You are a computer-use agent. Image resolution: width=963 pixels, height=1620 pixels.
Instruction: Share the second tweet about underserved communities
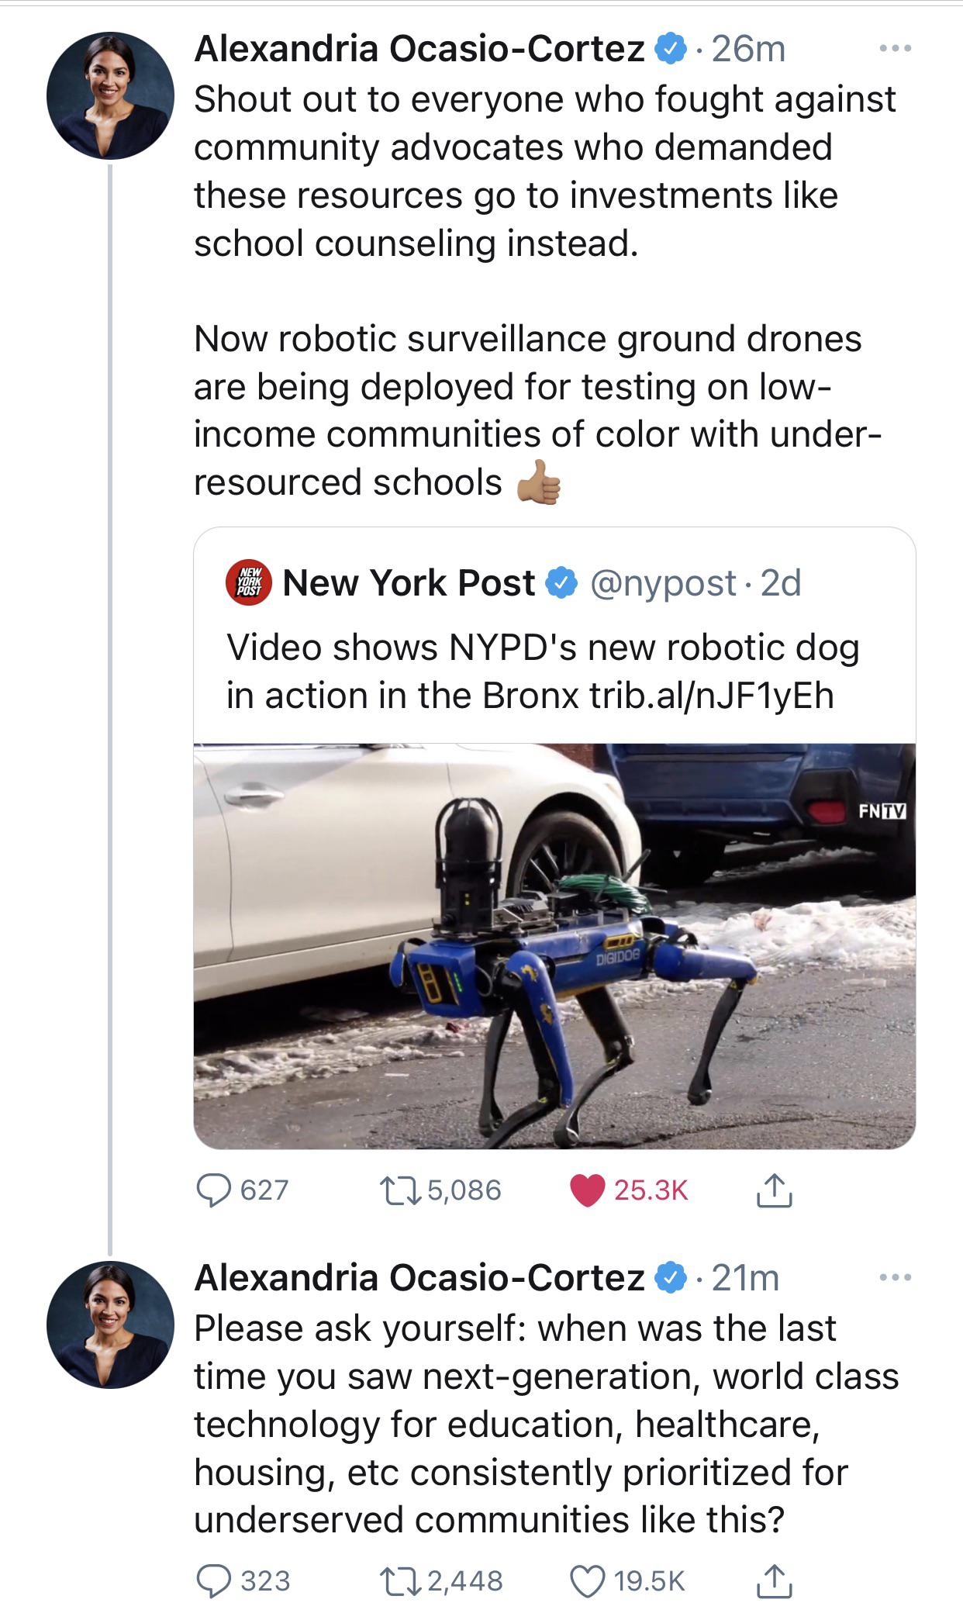pos(773,1580)
